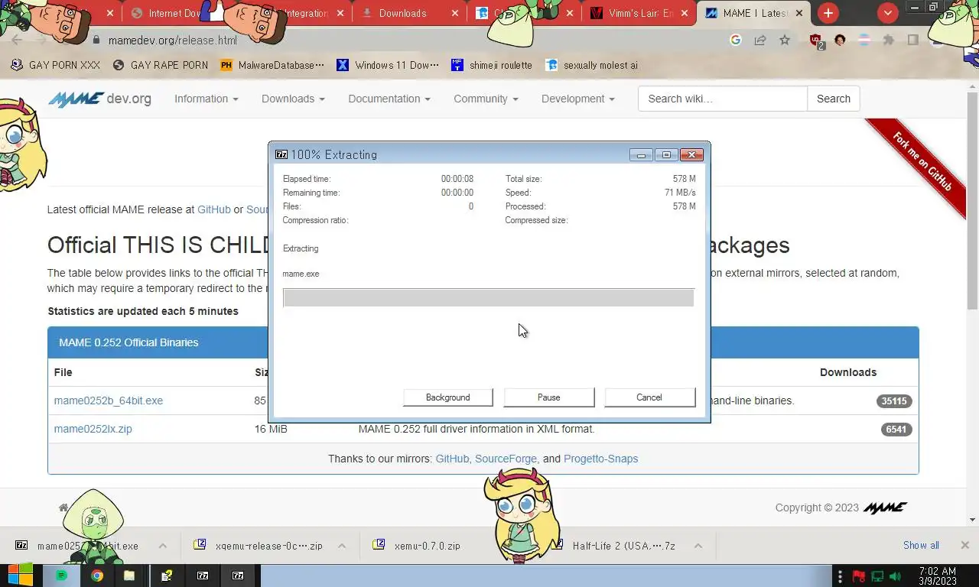Open Spotify from the taskbar
The image size is (979, 587).
[x=61, y=576]
